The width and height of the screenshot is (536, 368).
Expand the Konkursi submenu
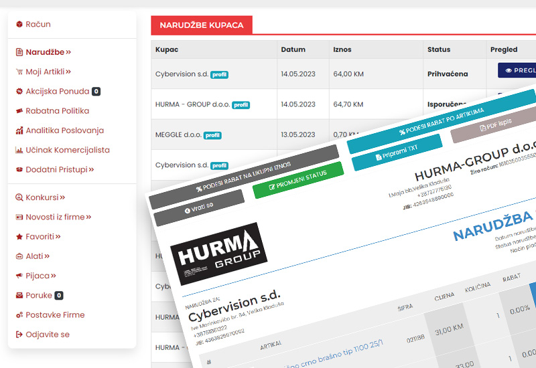45,197
